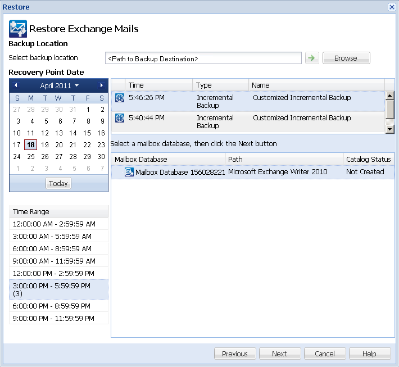Select the 3:00:00 PM - 5:59:59 PM range

58,289
